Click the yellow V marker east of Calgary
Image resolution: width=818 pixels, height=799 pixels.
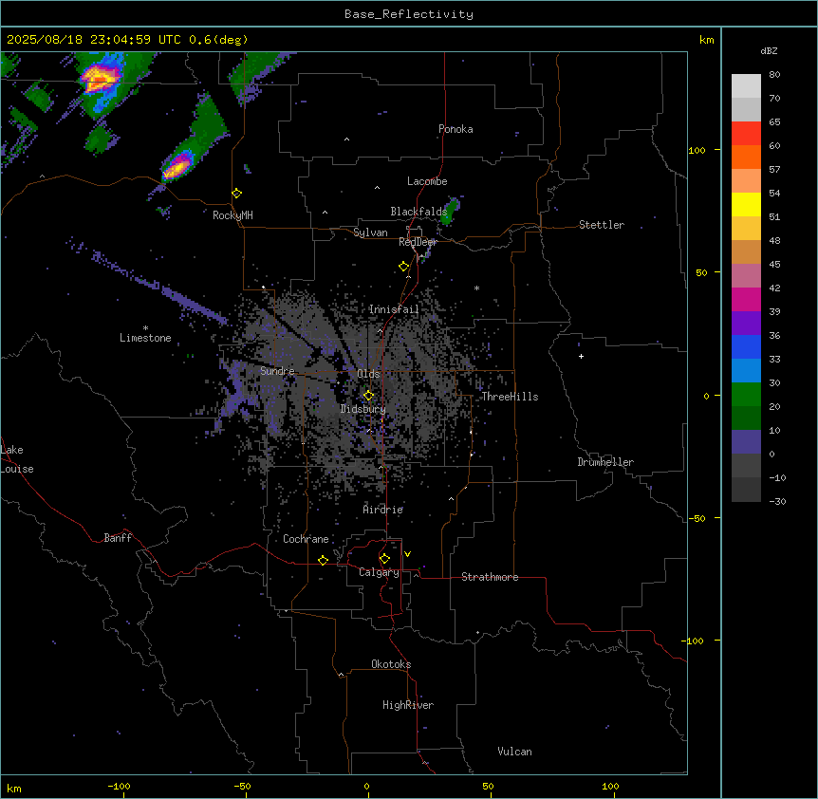point(407,554)
